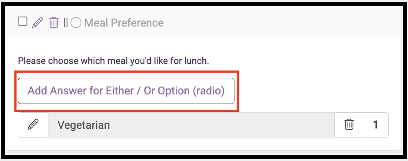Grab the reorder handle next to purple trash

coord(66,23)
